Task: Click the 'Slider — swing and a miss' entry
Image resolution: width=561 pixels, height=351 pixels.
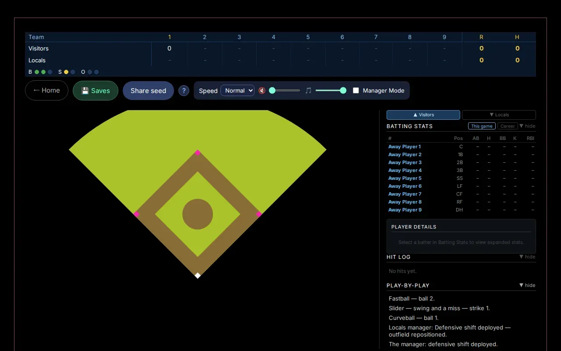Action: tap(439, 308)
